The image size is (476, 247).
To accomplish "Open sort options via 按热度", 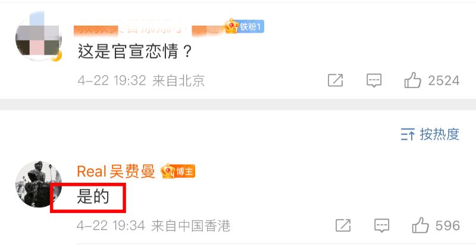I will point(439,135).
